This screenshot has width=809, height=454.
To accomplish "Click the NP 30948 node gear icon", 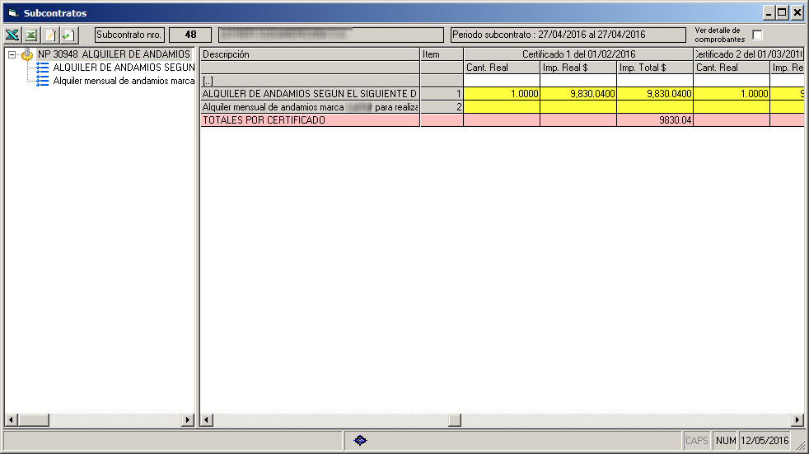I will point(27,54).
